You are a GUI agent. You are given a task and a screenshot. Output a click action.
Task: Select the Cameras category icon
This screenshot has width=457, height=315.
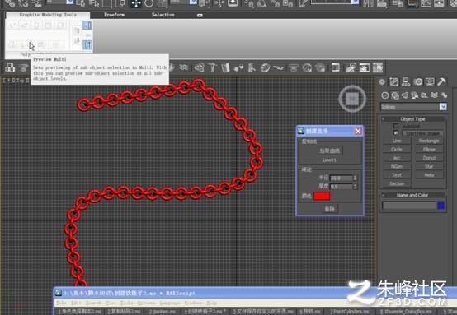pyautogui.click(x=415, y=95)
